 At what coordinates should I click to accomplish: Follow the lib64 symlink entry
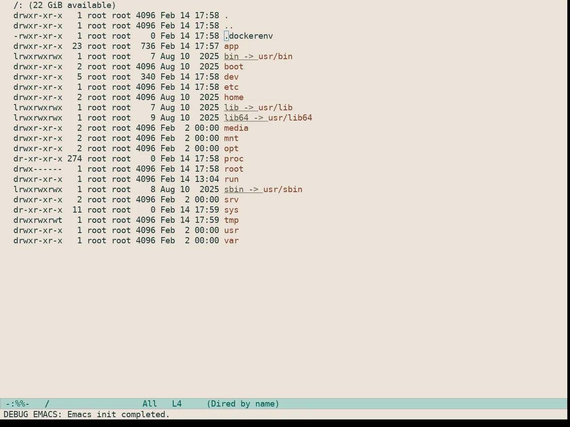(268, 118)
